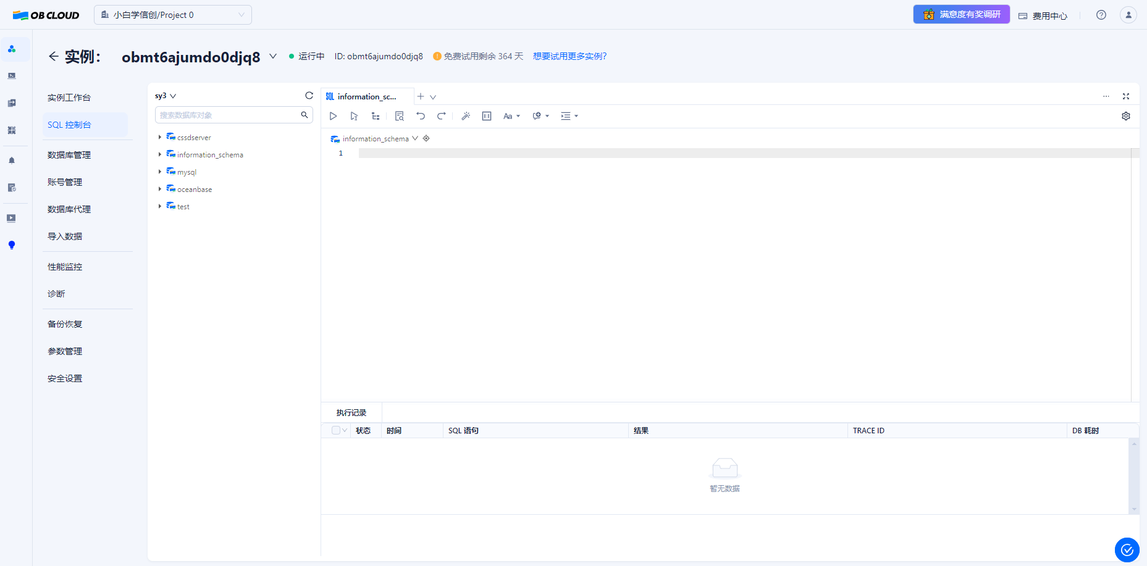Click the execution records vertical scrollbar
The height and width of the screenshot is (566, 1147).
point(1134,476)
